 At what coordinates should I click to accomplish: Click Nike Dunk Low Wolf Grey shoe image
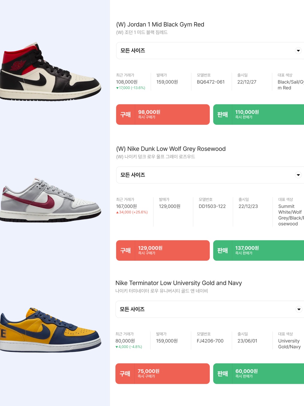pos(50,200)
